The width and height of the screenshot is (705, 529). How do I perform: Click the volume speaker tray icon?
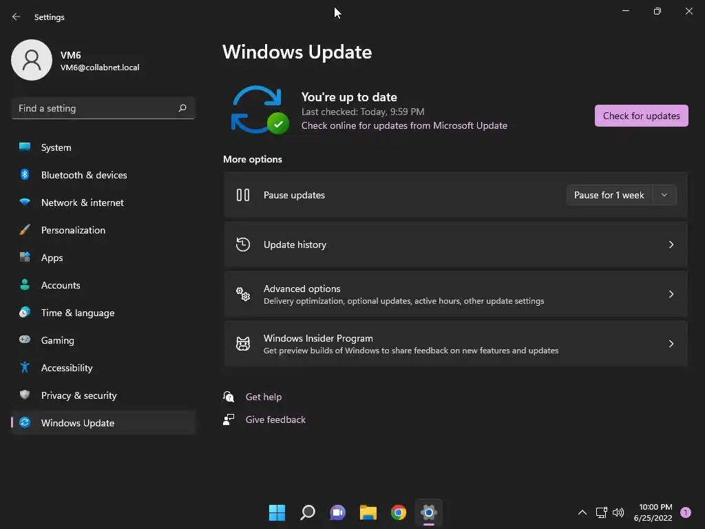[618, 512]
